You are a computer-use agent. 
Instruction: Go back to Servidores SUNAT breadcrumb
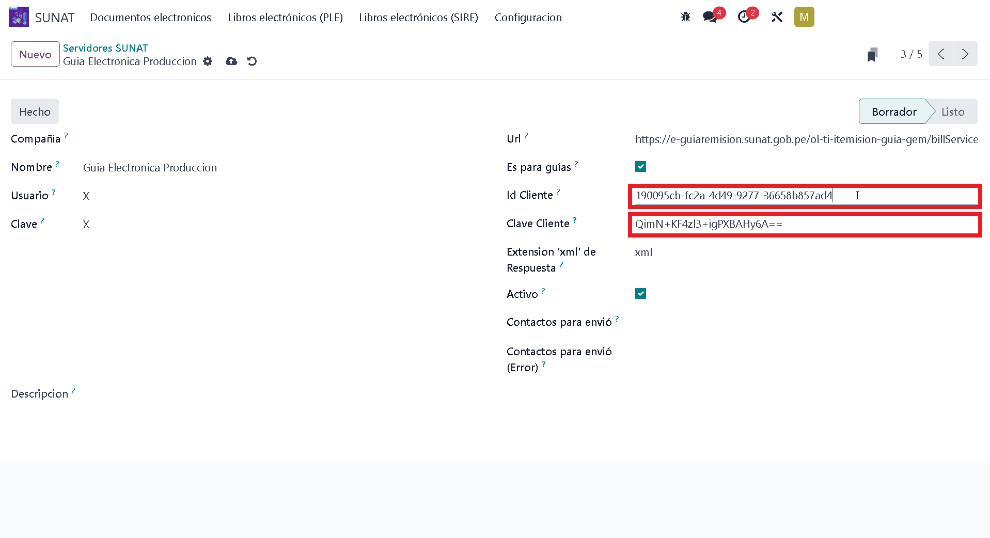(x=105, y=48)
